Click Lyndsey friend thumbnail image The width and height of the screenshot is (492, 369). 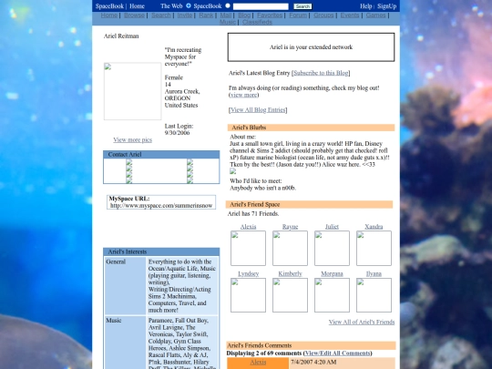coord(248,295)
